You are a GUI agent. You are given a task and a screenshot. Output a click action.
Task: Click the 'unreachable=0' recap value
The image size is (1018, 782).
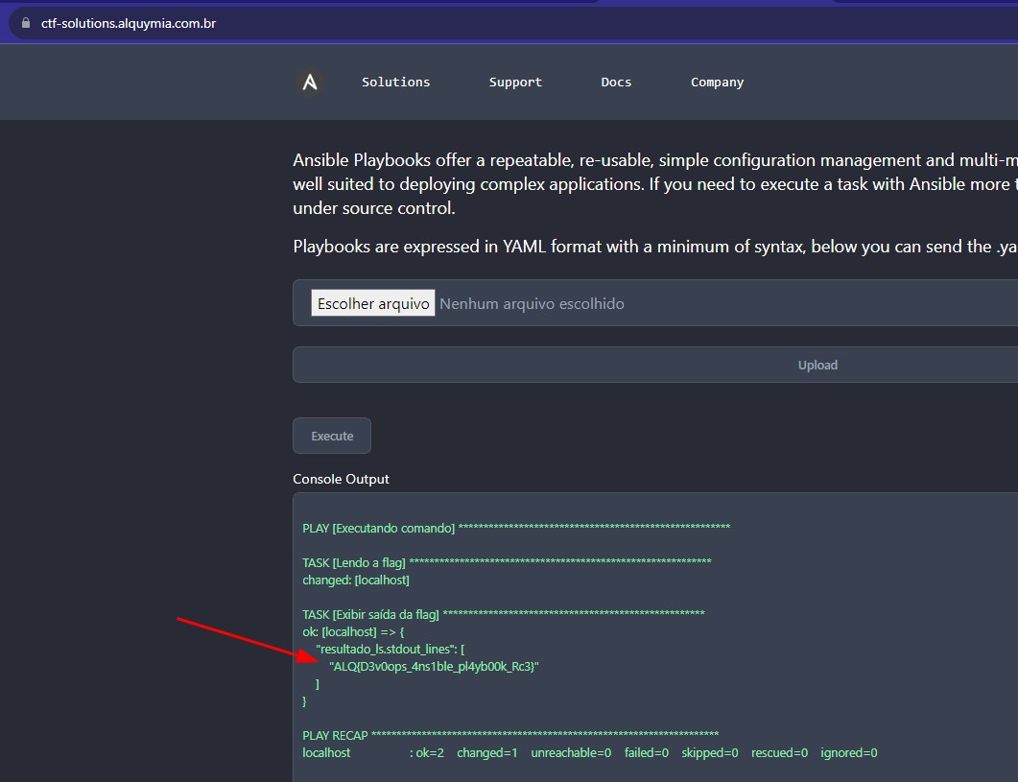(x=571, y=753)
